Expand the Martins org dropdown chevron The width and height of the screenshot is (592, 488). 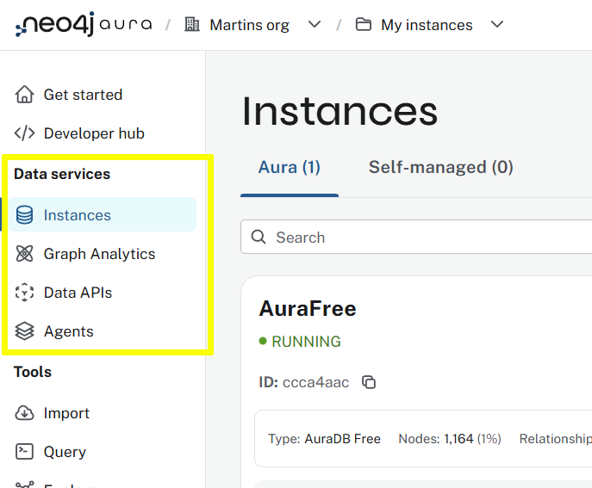tap(315, 25)
